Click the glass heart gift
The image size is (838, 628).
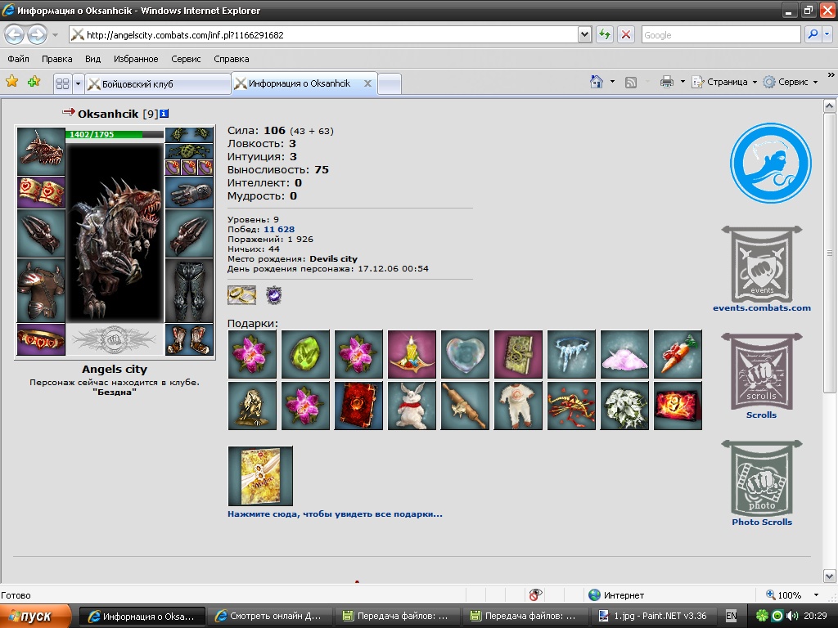pos(465,354)
